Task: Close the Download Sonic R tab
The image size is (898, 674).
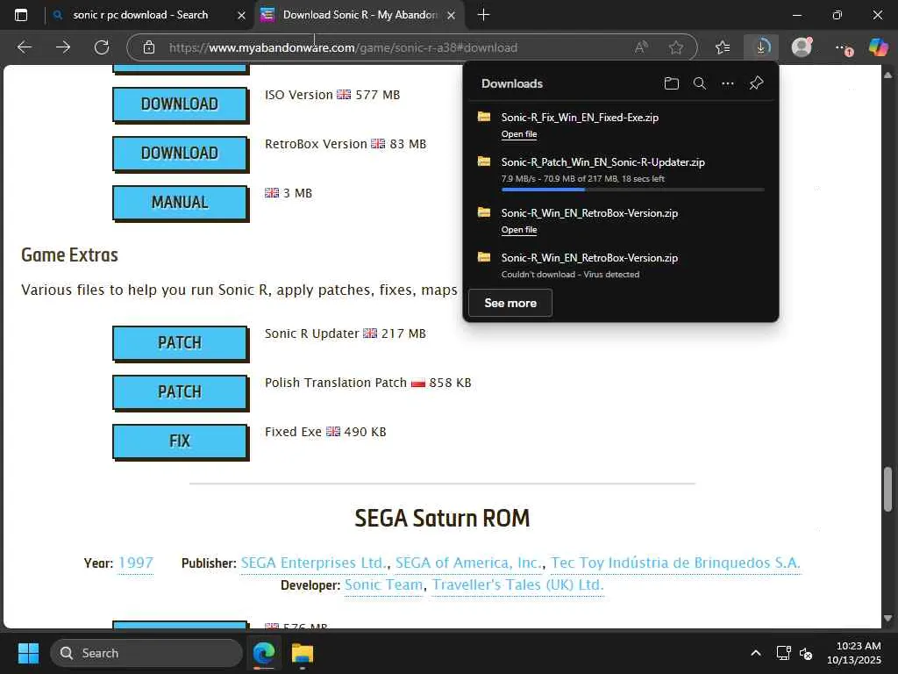Action: click(x=452, y=16)
